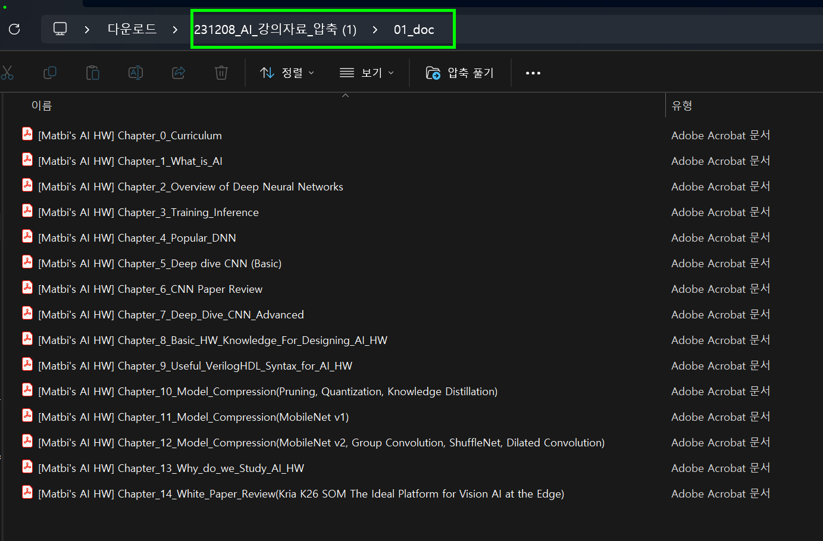Select file Chapter_0_Curriculum
823x541 pixels.
pos(130,136)
